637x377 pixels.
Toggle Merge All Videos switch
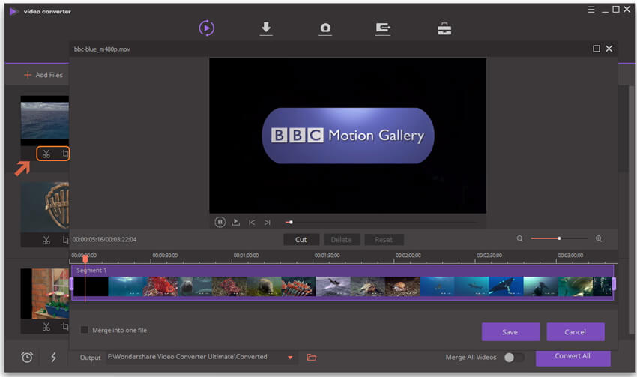pyautogui.click(x=514, y=357)
